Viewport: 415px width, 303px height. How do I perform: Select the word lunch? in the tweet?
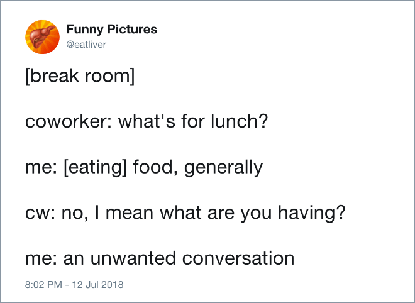click(x=240, y=121)
